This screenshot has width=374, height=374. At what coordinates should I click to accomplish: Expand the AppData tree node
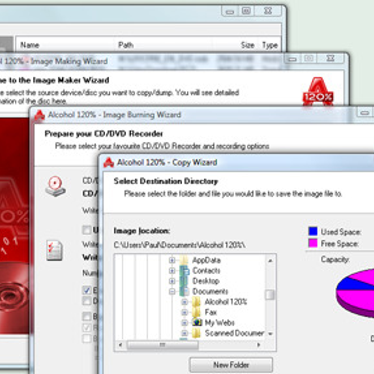(172, 260)
